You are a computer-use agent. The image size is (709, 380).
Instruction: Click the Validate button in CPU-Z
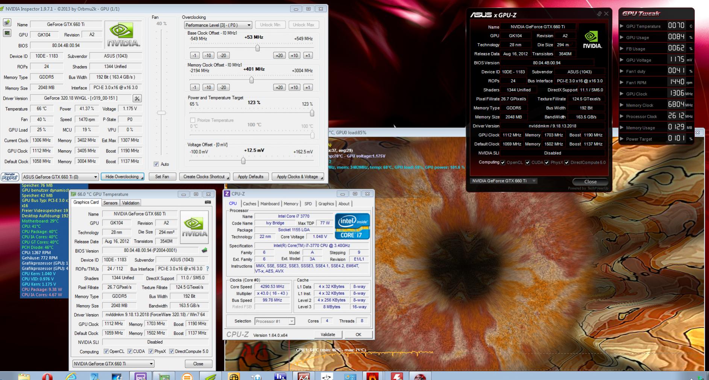pyautogui.click(x=328, y=334)
